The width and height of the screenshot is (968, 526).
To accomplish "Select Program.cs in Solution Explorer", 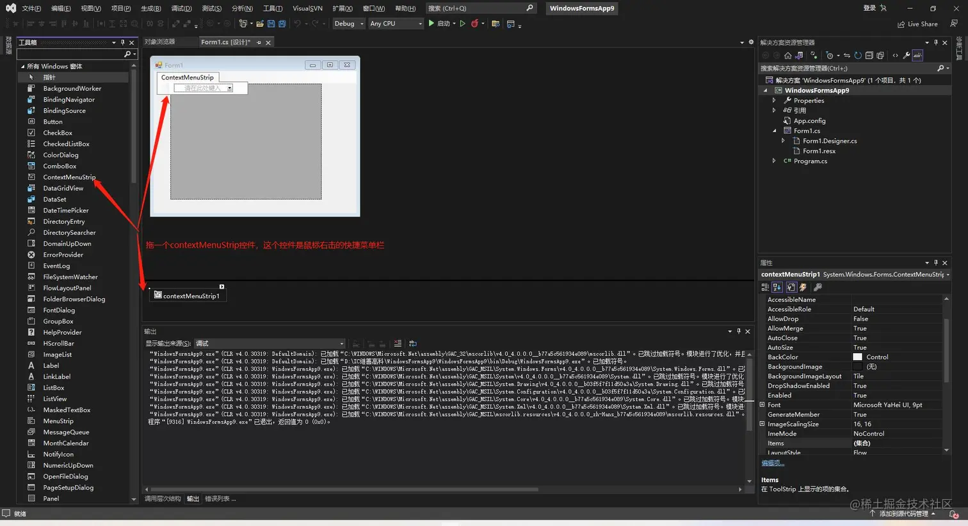I will [810, 161].
